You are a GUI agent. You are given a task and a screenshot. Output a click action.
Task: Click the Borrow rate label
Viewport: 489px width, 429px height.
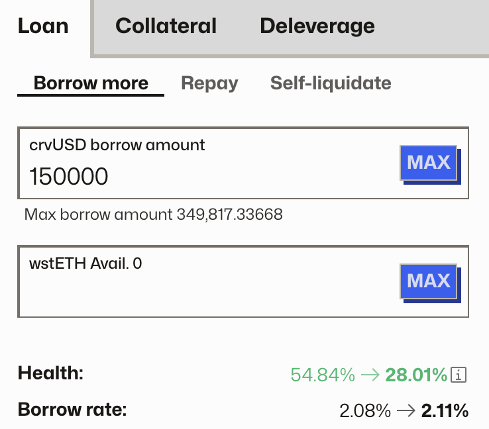pos(72,409)
